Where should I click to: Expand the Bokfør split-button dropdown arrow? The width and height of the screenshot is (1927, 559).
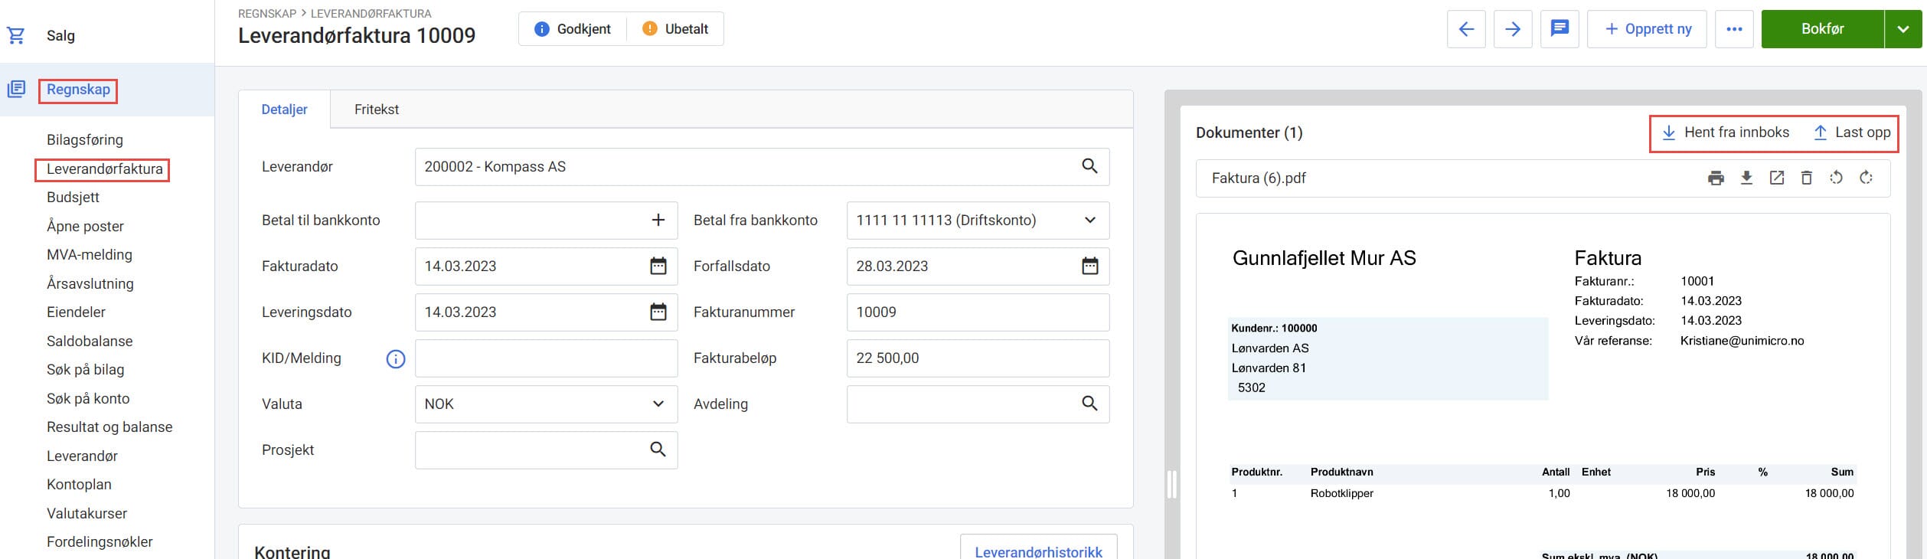(1903, 29)
